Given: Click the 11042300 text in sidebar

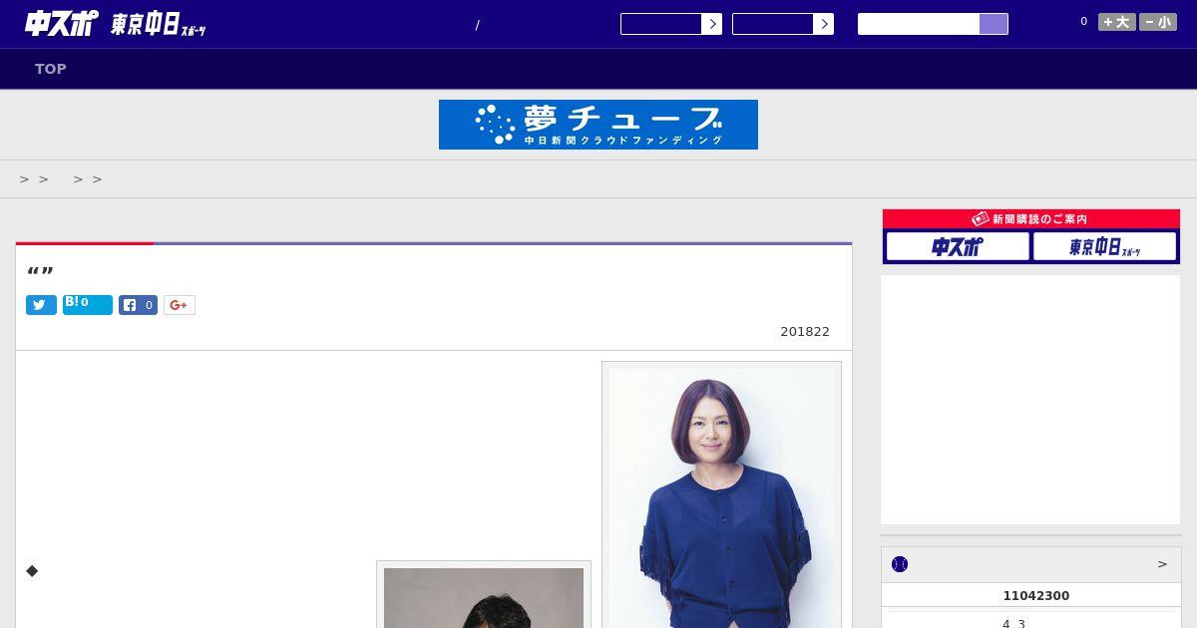Looking at the screenshot, I should tap(1035, 596).
